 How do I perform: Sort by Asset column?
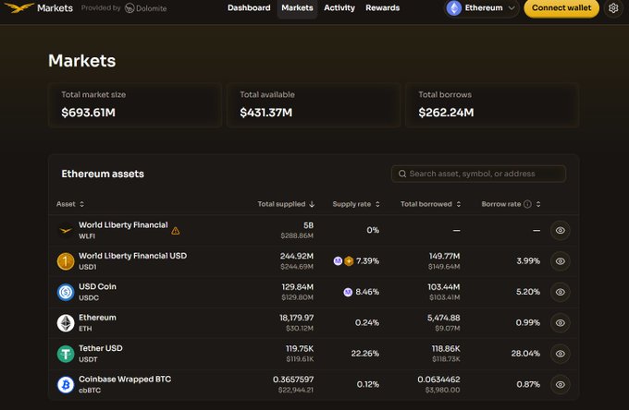click(x=70, y=204)
